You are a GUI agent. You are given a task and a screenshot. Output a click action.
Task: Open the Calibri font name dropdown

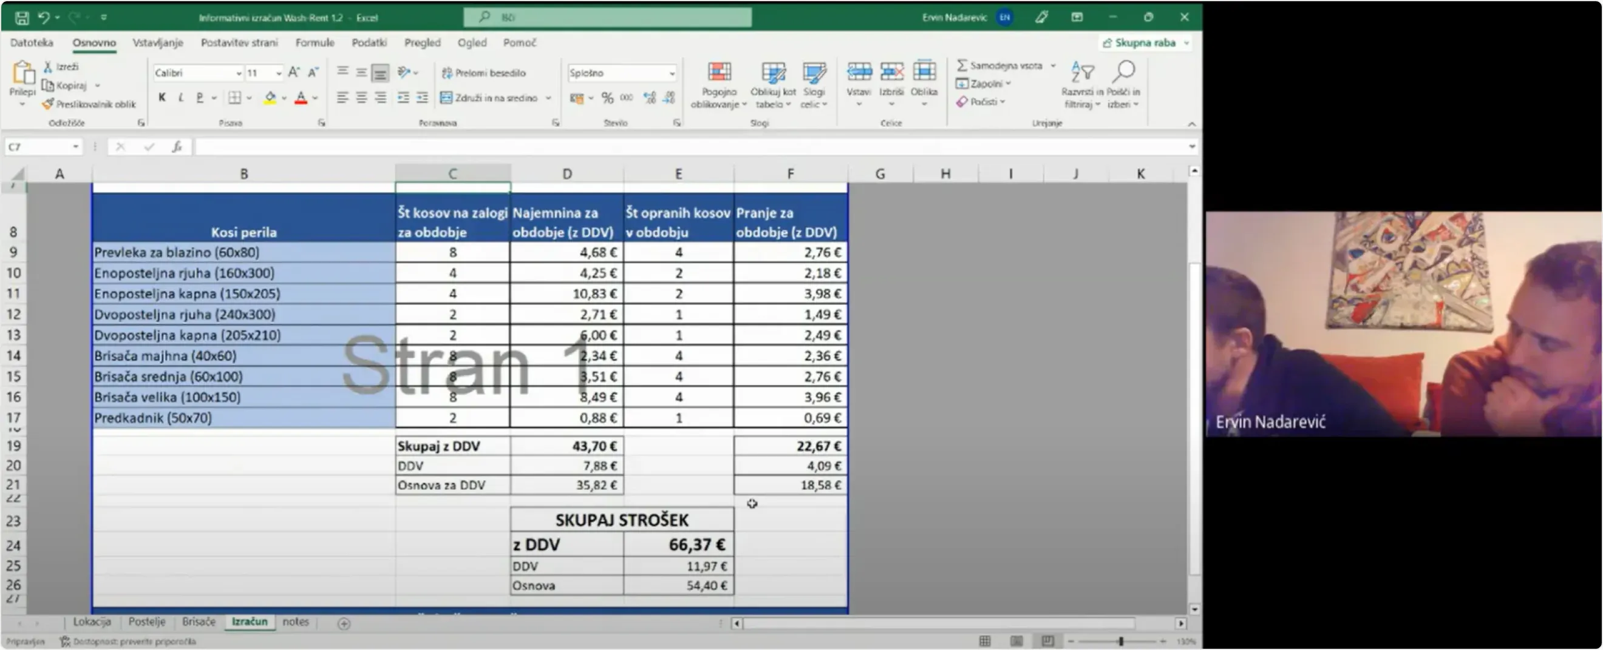(x=239, y=73)
